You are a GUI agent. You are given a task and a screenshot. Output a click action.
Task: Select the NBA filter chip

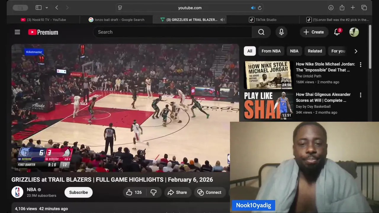click(x=294, y=51)
